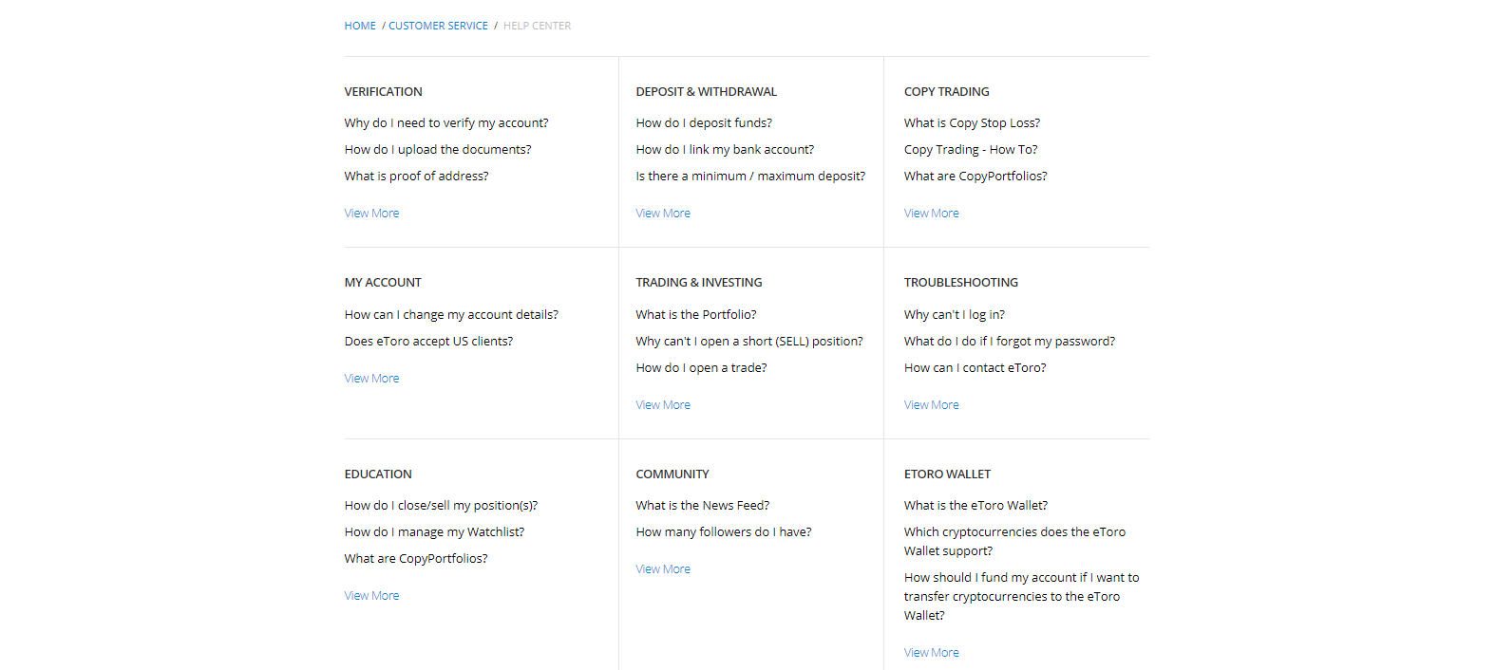Open 'How do I manage my Watchlist?'

click(434, 532)
